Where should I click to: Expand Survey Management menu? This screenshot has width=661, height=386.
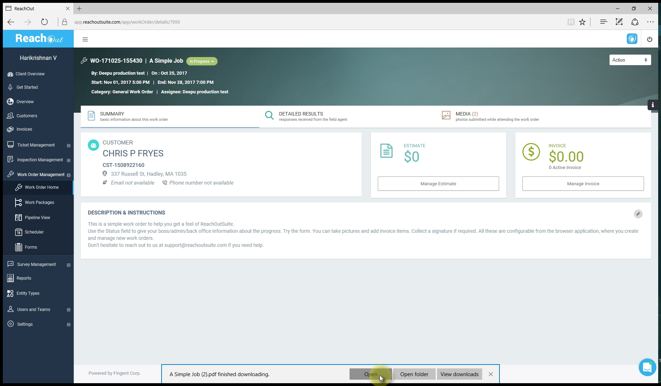point(68,265)
